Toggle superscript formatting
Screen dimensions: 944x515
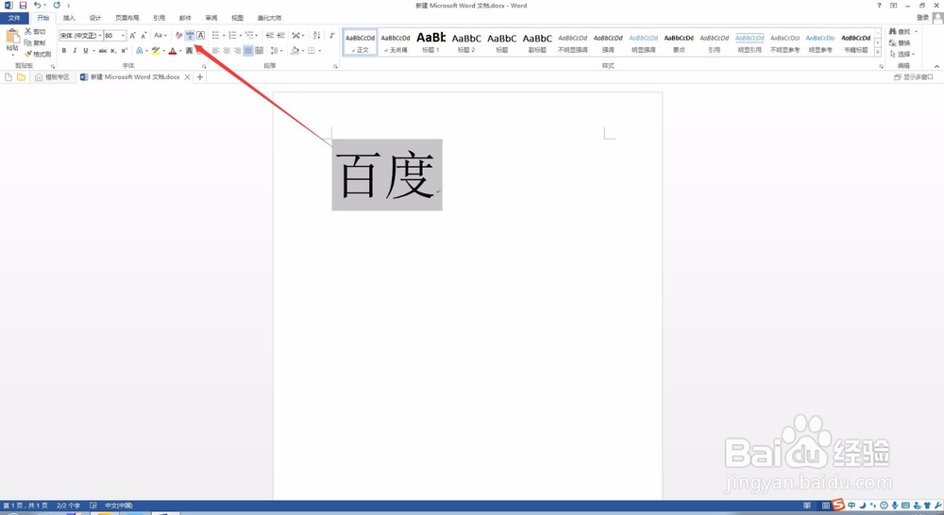coord(124,51)
